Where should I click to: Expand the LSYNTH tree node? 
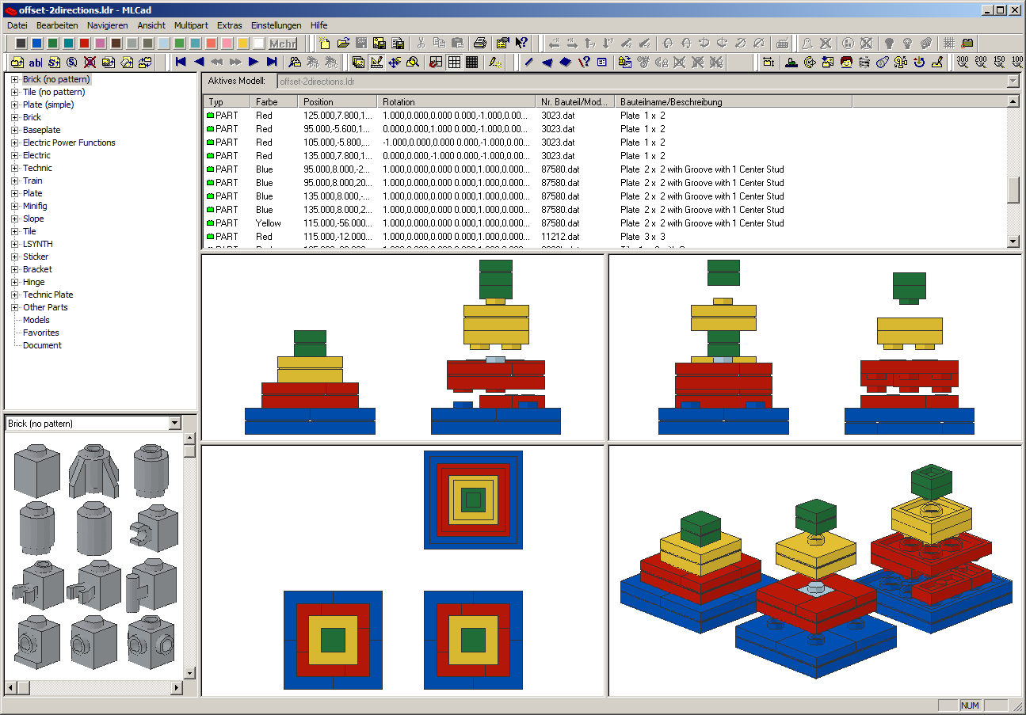click(14, 244)
